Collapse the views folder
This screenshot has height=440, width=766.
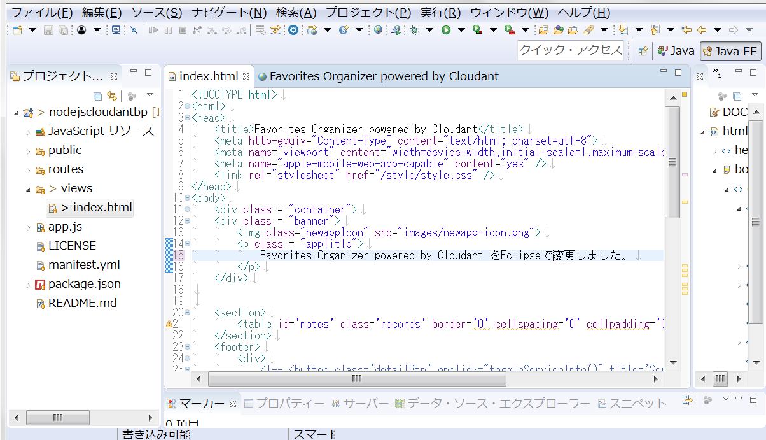[x=29, y=189]
